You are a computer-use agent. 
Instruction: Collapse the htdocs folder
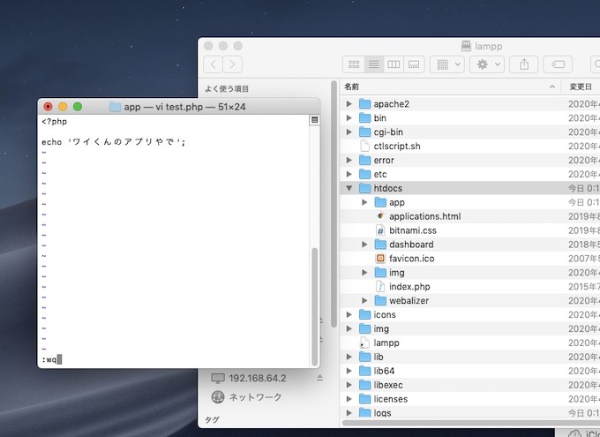tap(349, 188)
